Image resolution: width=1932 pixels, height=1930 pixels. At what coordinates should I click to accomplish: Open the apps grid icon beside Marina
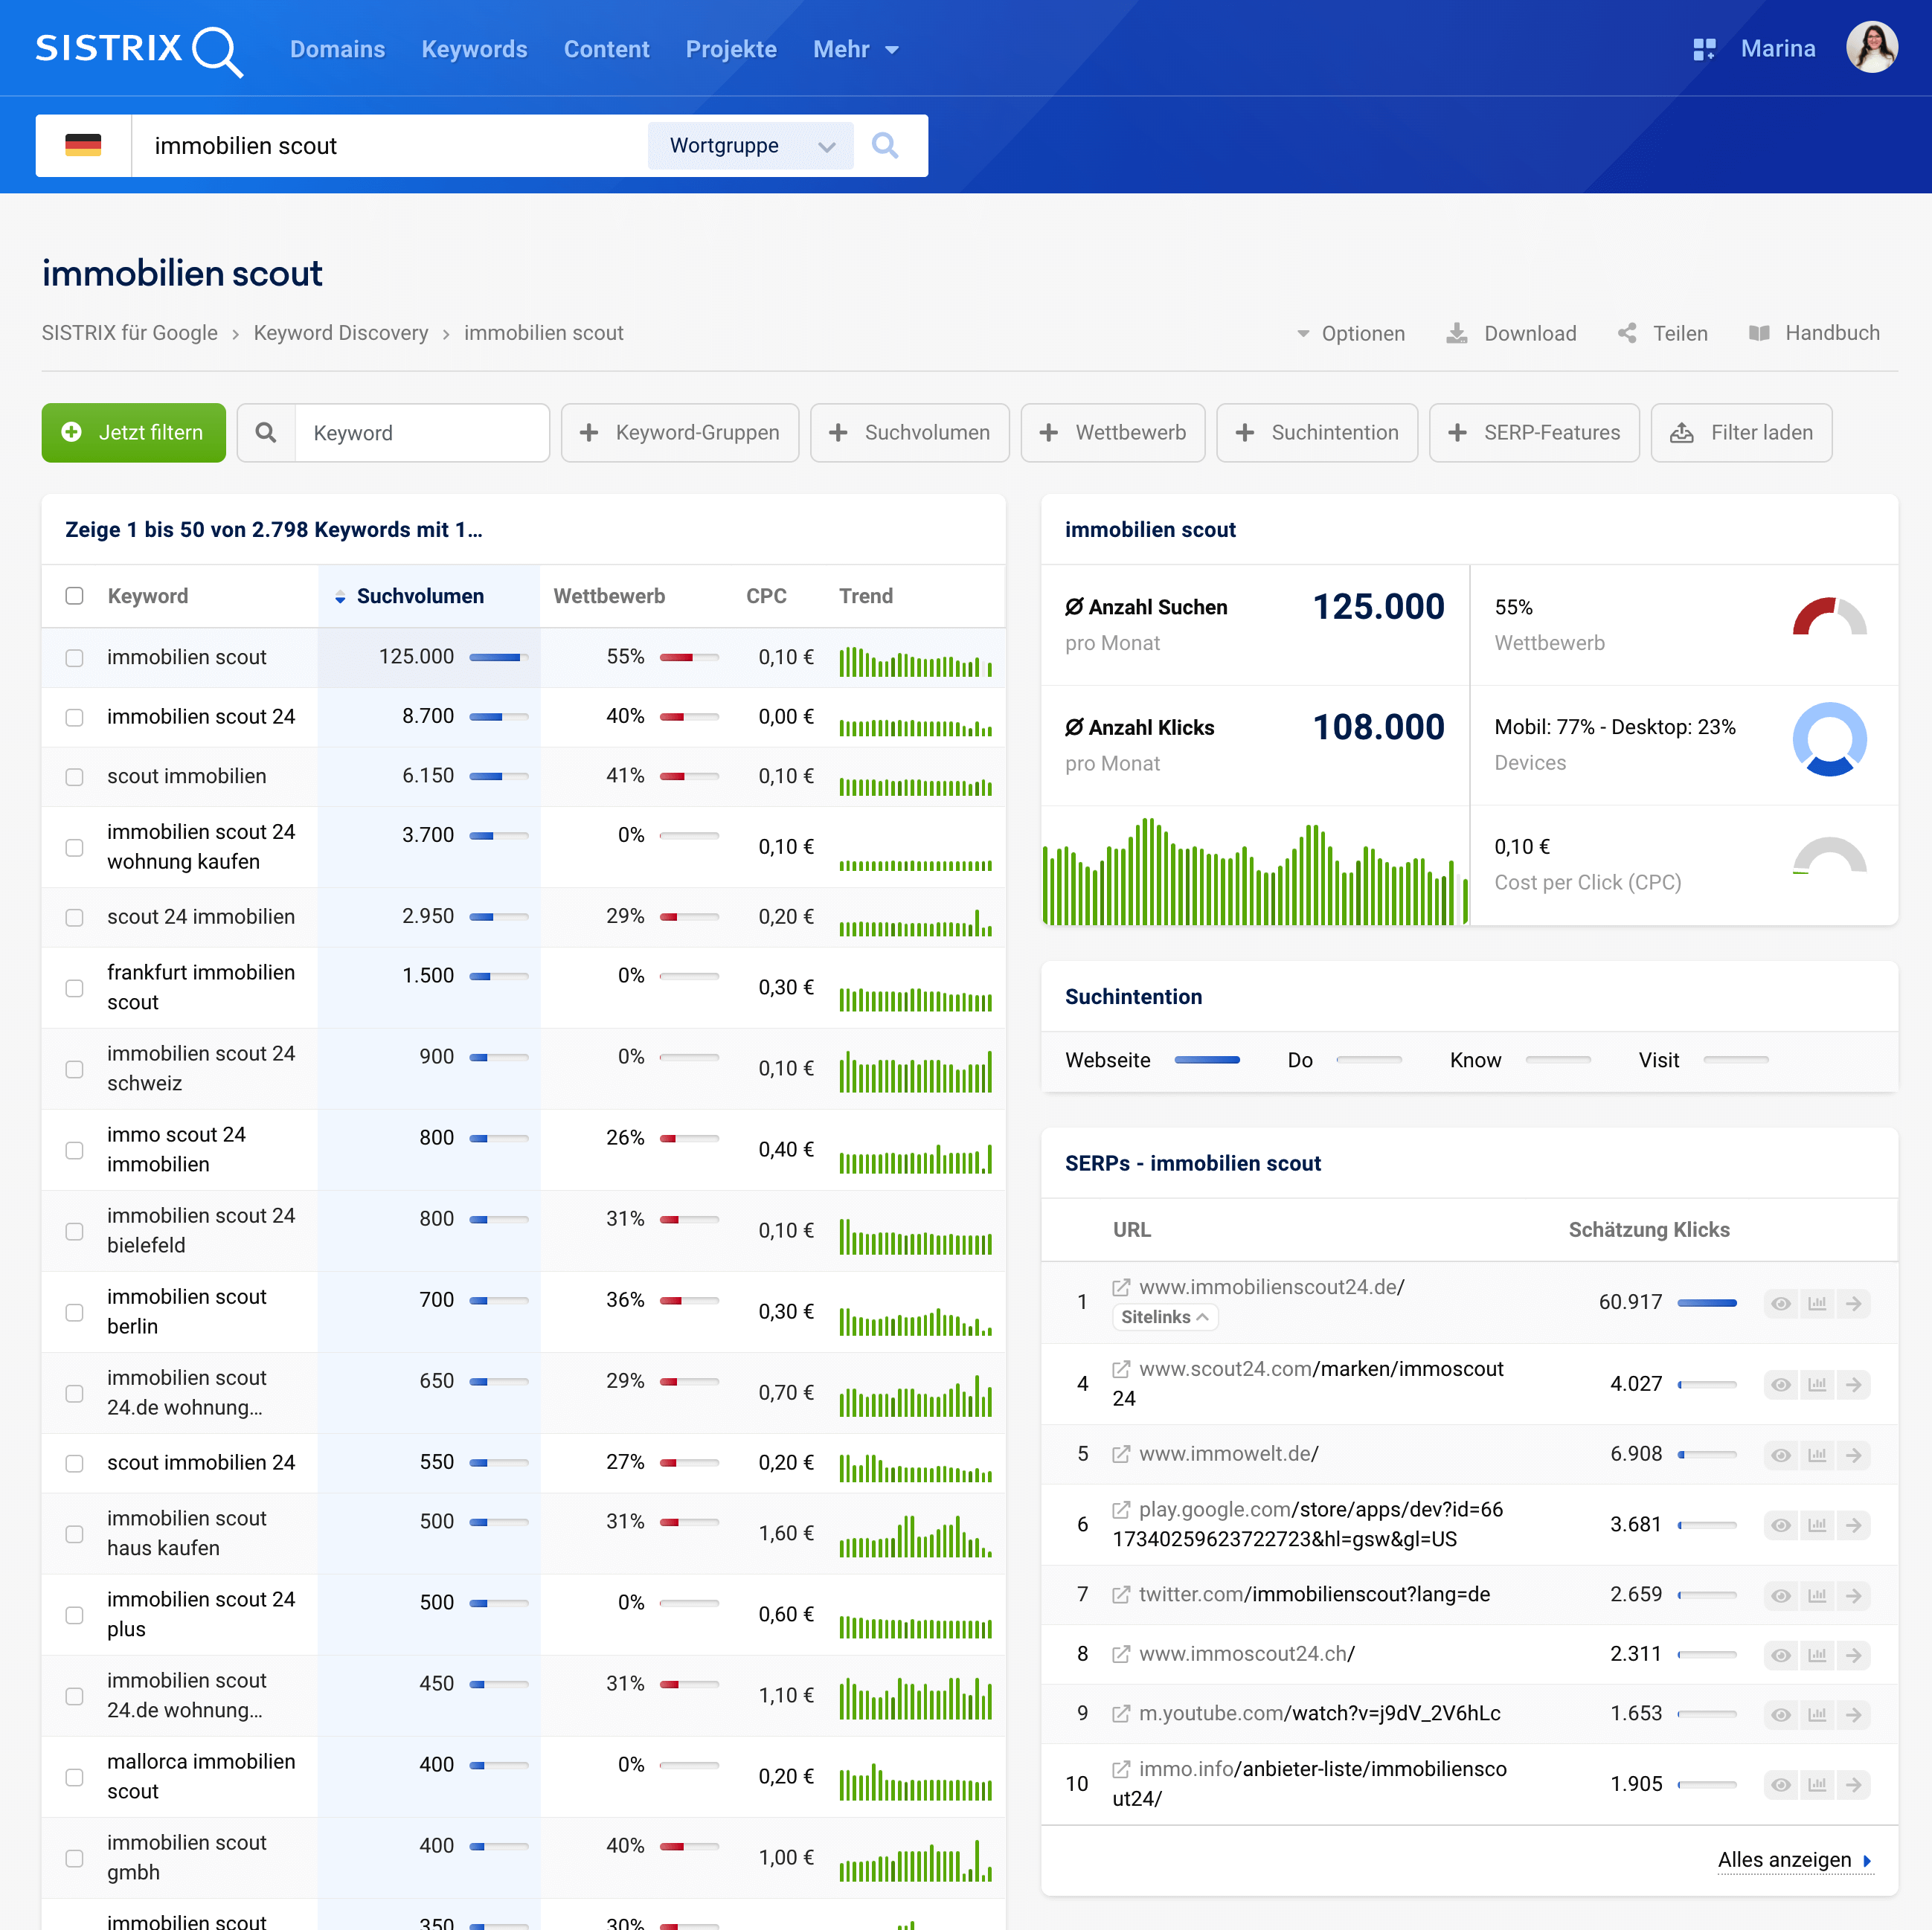click(1704, 49)
